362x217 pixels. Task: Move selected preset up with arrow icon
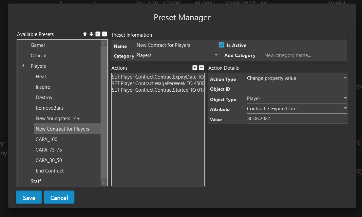click(x=85, y=34)
